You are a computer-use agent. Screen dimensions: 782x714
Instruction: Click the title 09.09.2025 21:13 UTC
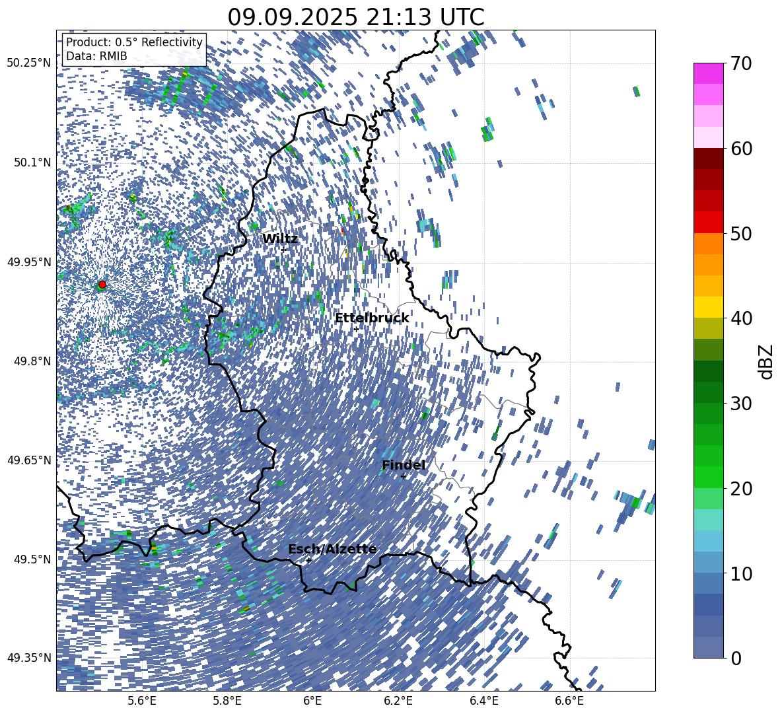point(356,17)
